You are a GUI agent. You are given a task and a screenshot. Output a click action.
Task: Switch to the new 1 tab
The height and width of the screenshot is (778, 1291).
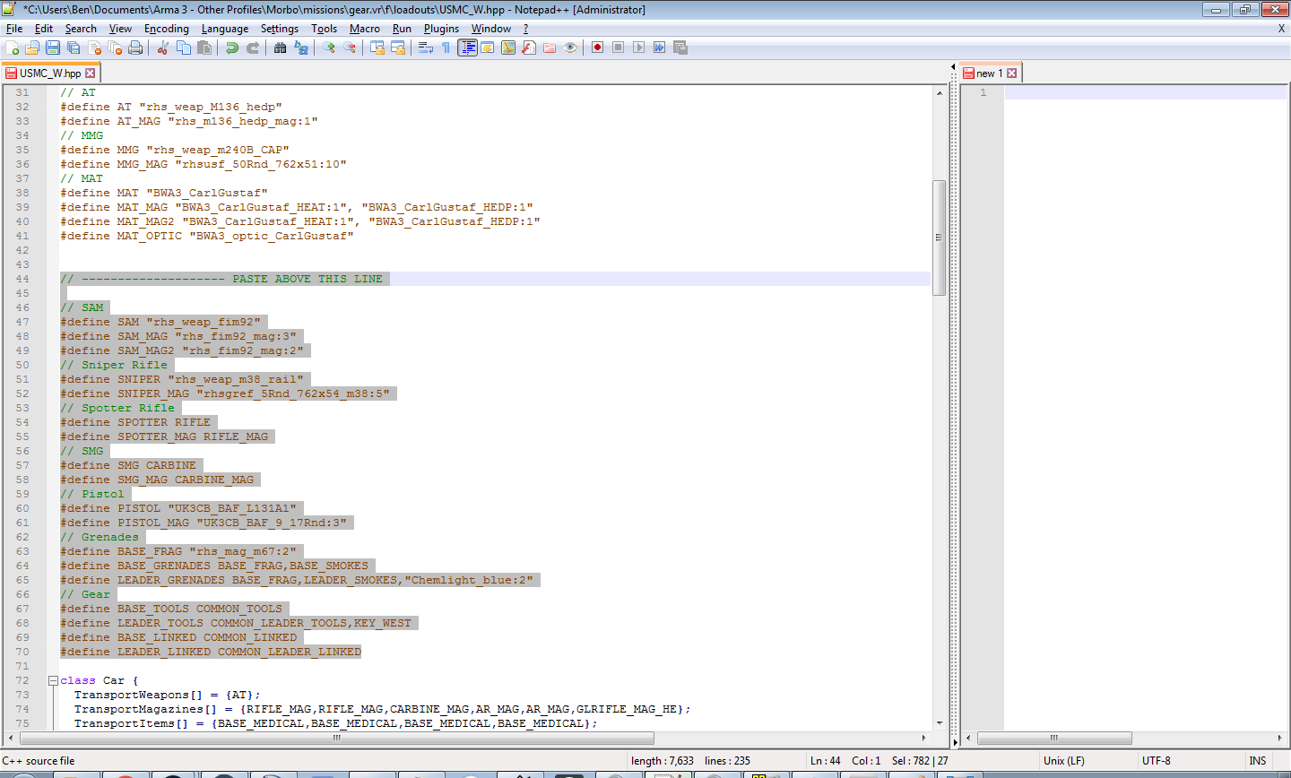pyautogui.click(x=990, y=73)
